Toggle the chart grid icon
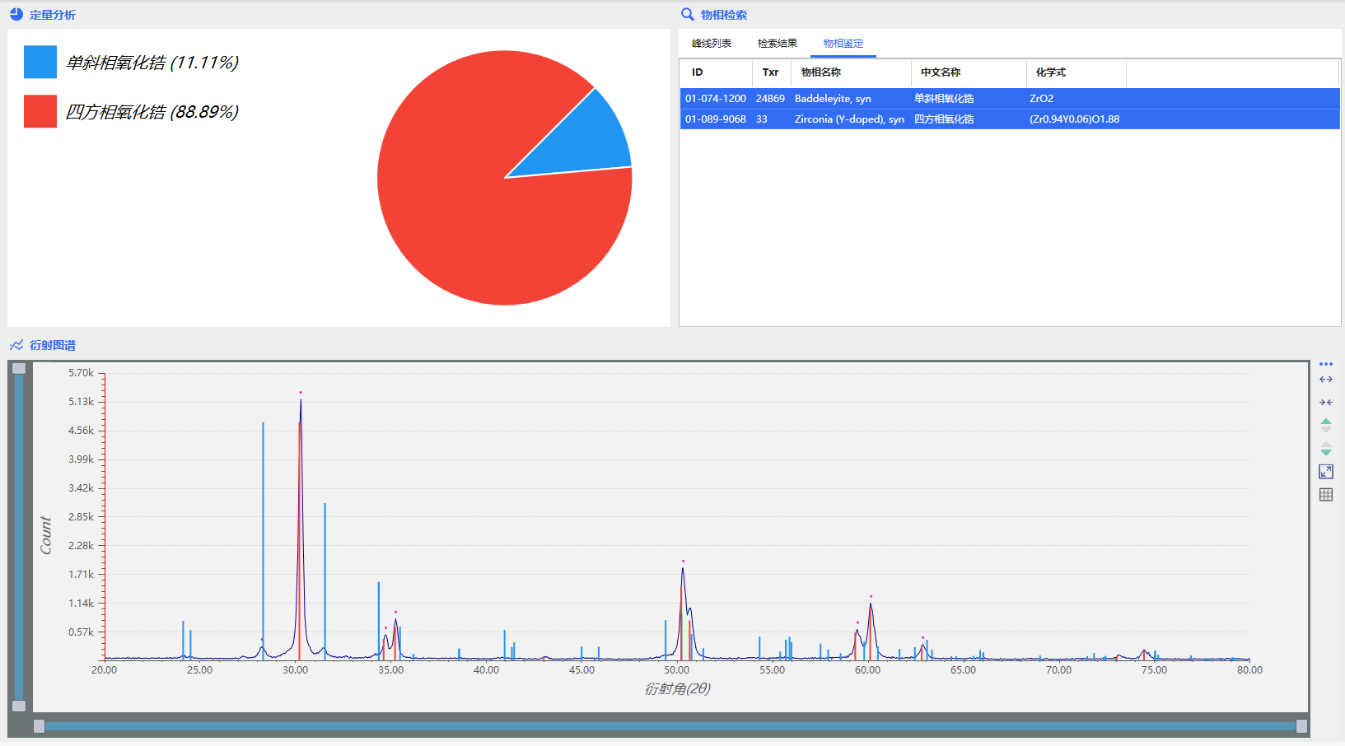Image resolution: width=1345 pixels, height=746 pixels. point(1325,495)
